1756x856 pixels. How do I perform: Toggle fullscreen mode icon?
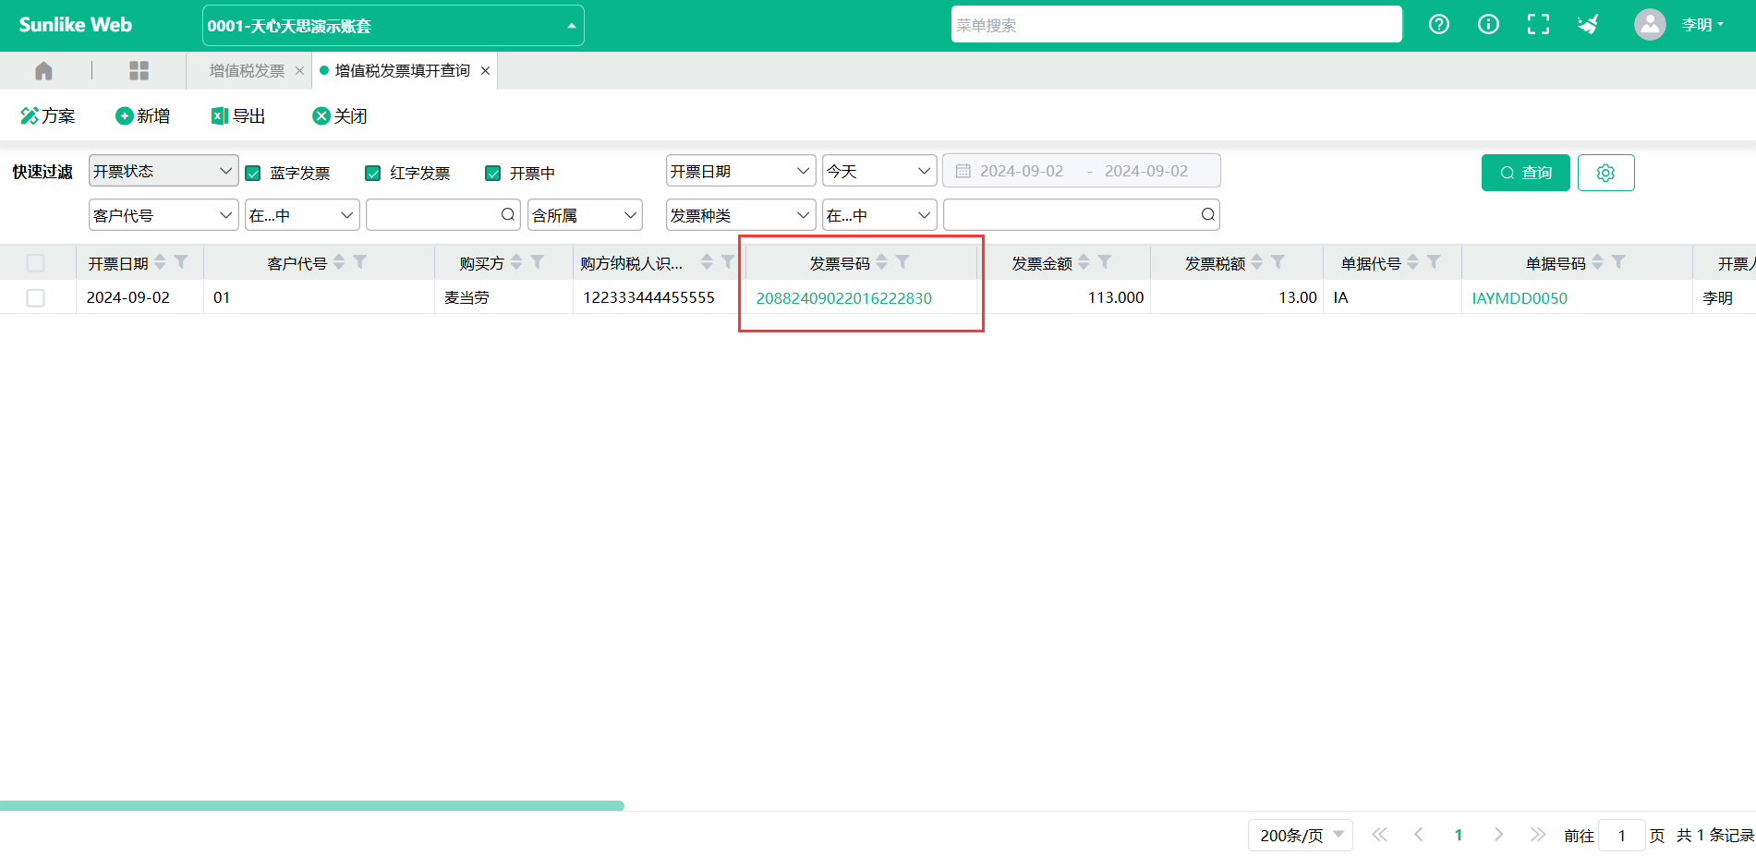click(x=1538, y=25)
